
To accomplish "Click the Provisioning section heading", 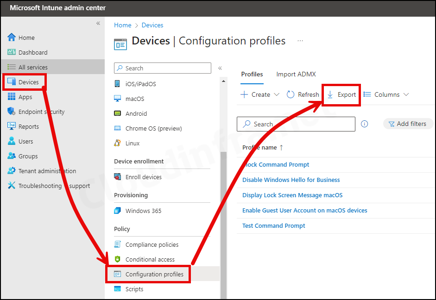I will [x=131, y=195].
